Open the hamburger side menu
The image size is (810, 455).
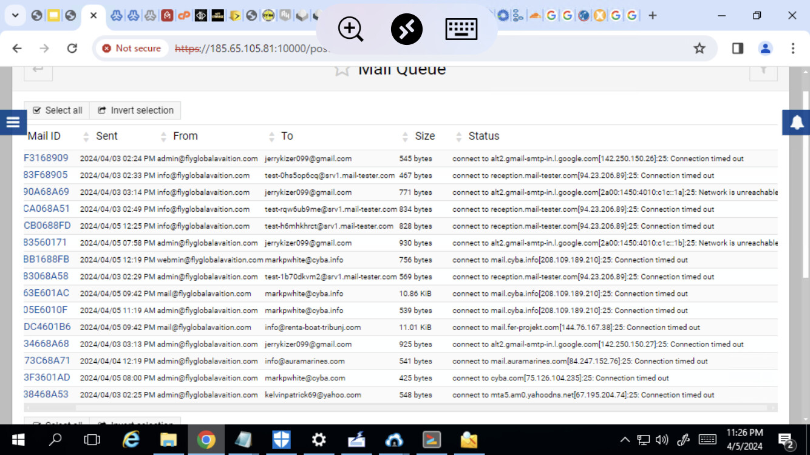pyautogui.click(x=13, y=123)
